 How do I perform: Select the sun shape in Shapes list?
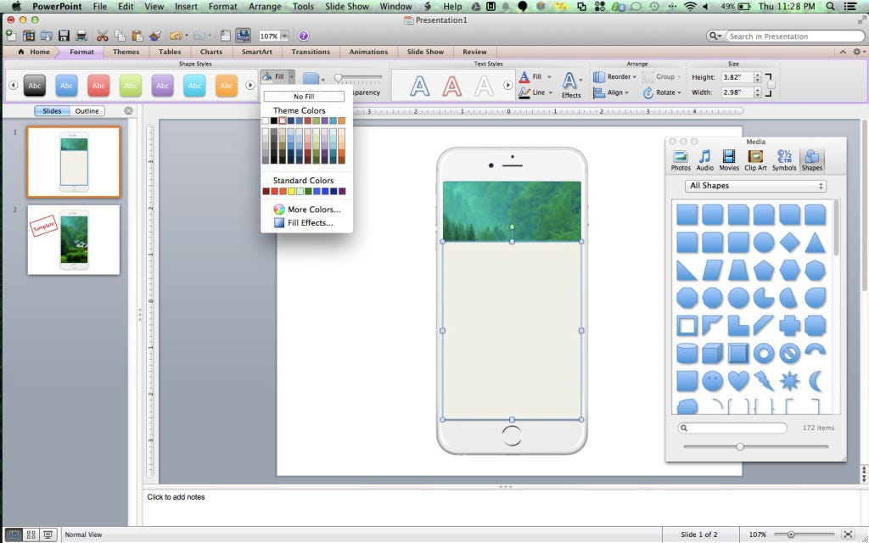point(790,381)
